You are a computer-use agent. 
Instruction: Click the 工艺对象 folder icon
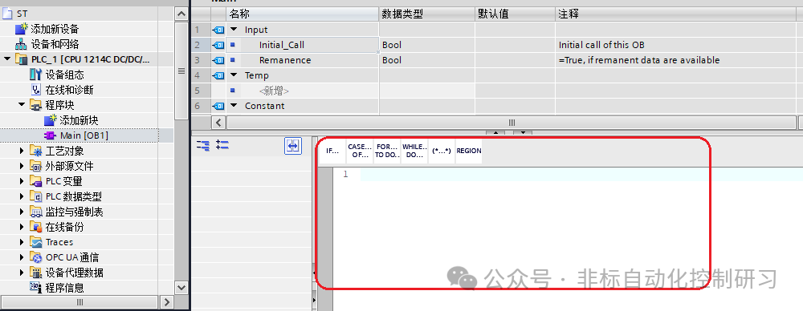36,151
